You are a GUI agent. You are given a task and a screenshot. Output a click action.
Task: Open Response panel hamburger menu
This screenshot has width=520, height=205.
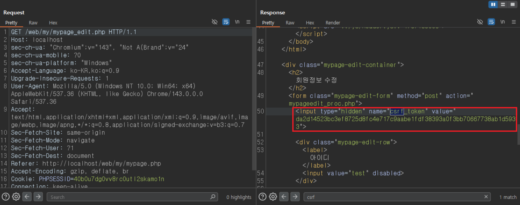514,22
